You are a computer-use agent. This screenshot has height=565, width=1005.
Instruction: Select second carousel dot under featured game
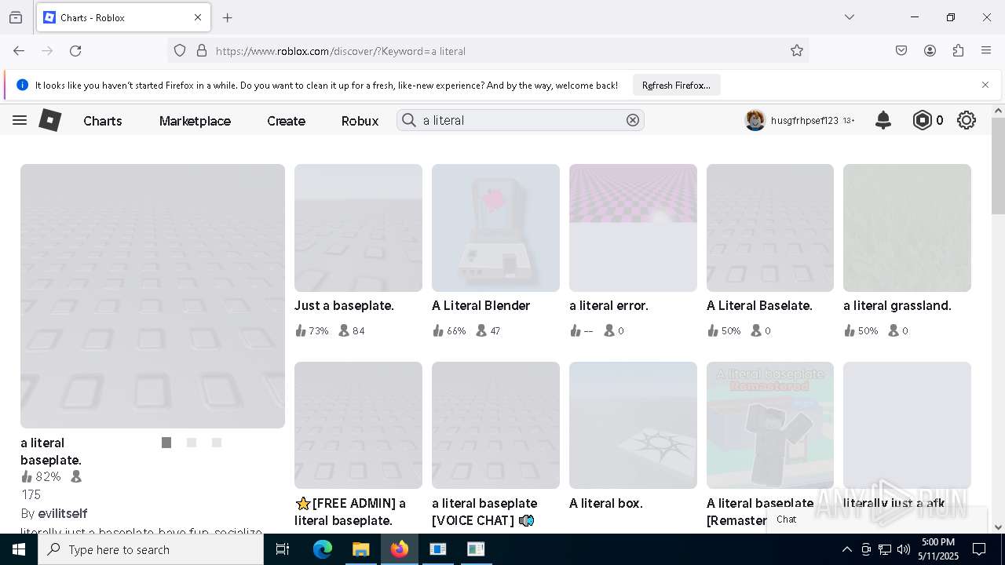click(x=192, y=443)
